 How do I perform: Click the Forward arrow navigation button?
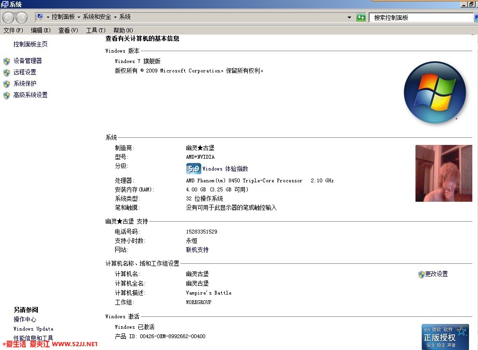click(x=21, y=18)
